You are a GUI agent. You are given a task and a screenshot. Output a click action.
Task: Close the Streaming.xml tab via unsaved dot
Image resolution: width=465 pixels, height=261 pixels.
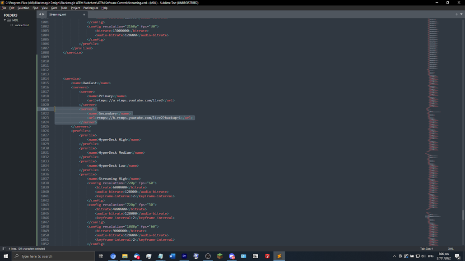click(x=84, y=14)
